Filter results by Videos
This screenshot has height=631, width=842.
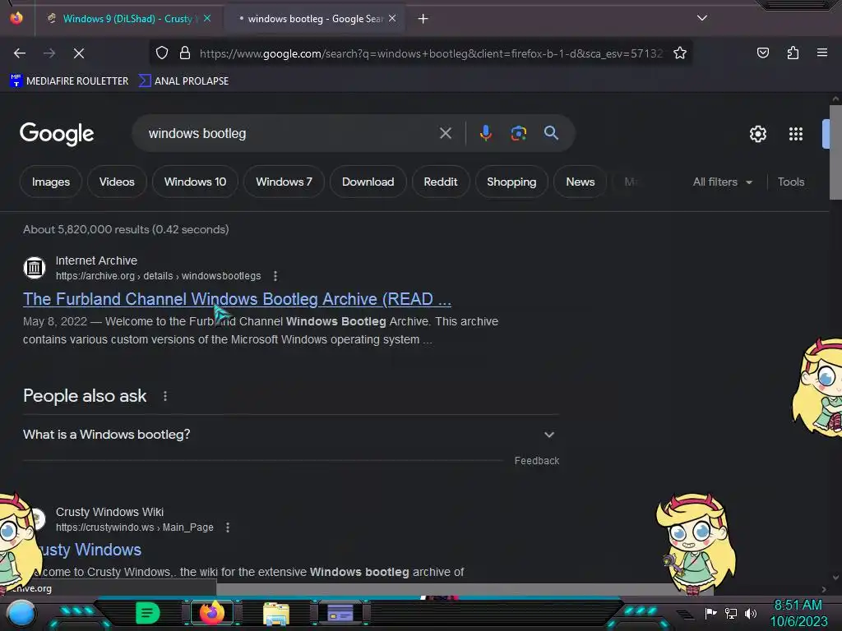[x=117, y=182]
